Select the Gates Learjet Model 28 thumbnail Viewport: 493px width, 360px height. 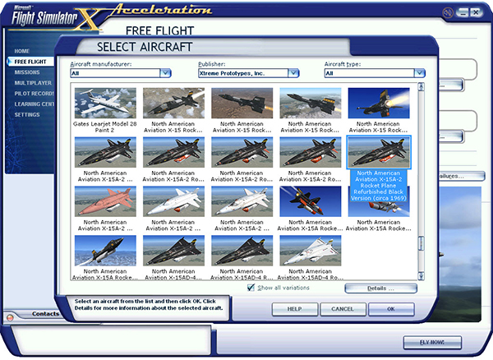pyautogui.click(x=105, y=103)
